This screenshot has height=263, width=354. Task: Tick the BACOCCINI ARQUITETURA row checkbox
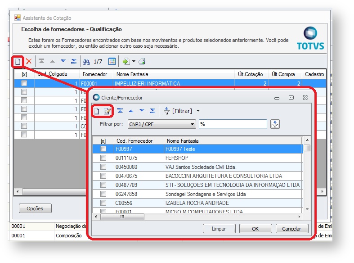[103, 176]
